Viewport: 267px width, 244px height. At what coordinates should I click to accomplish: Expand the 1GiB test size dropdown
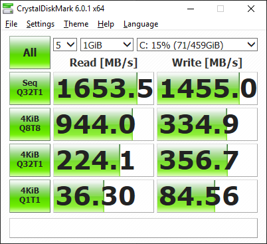pyautogui.click(x=107, y=45)
